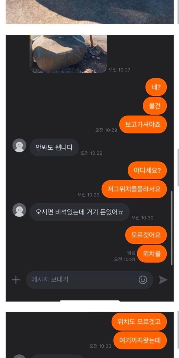This screenshot has width=179, height=358.
Task: Open the rock photo in chat
Action: point(68,54)
